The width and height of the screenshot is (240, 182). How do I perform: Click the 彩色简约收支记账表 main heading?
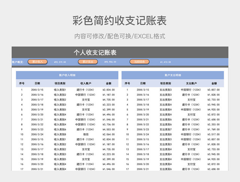click(120, 21)
